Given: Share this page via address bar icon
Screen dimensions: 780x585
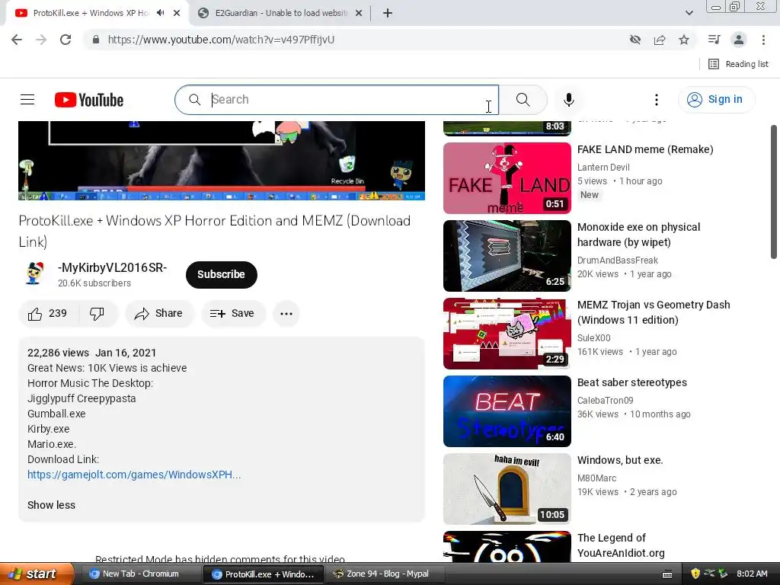Looking at the screenshot, I should tap(660, 40).
